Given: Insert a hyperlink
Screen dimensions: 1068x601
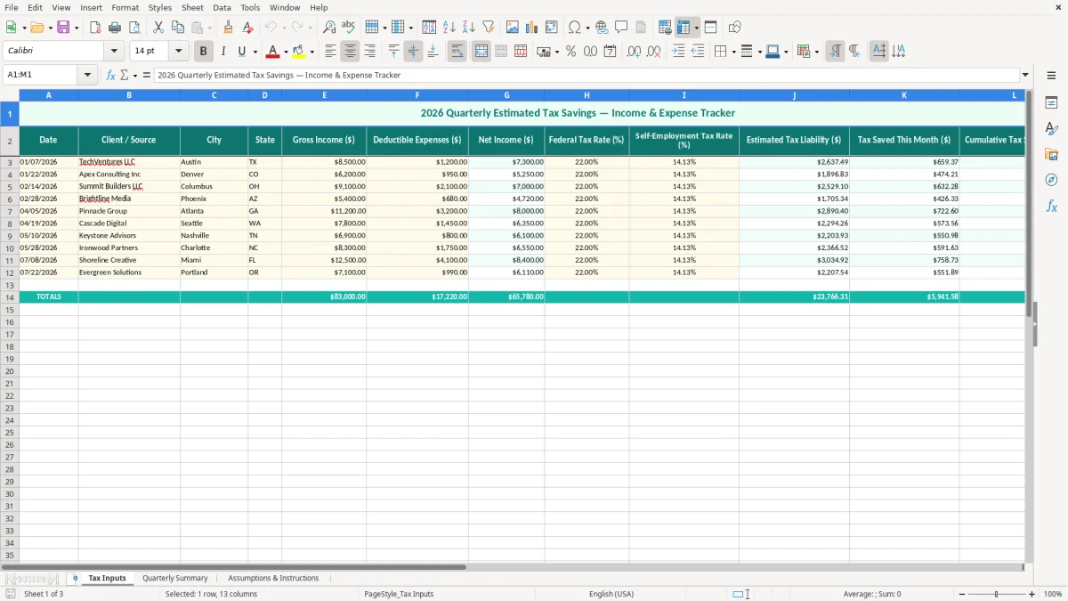Looking at the screenshot, I should pos(602,28).
